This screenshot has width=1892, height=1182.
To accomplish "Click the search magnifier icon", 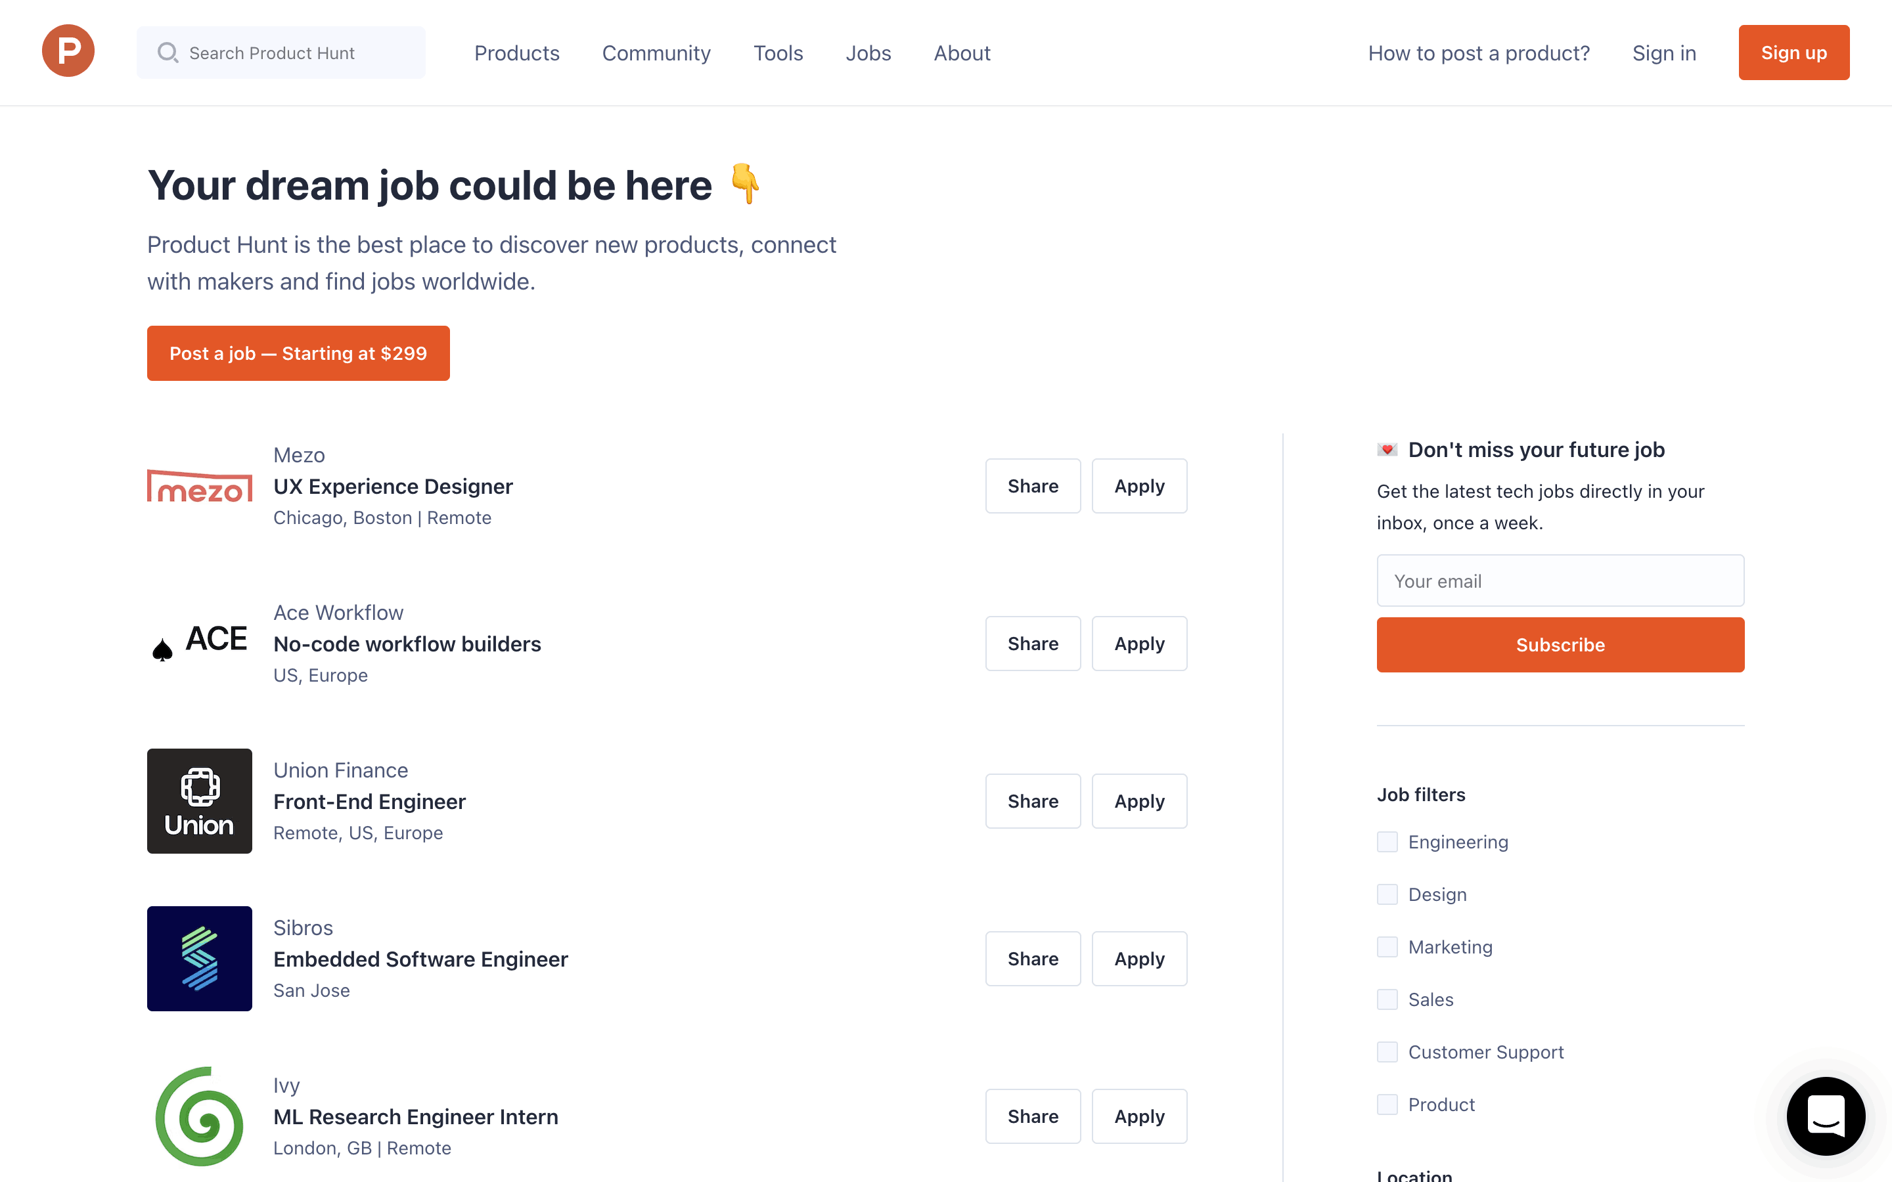I will (x=168, y=53).
